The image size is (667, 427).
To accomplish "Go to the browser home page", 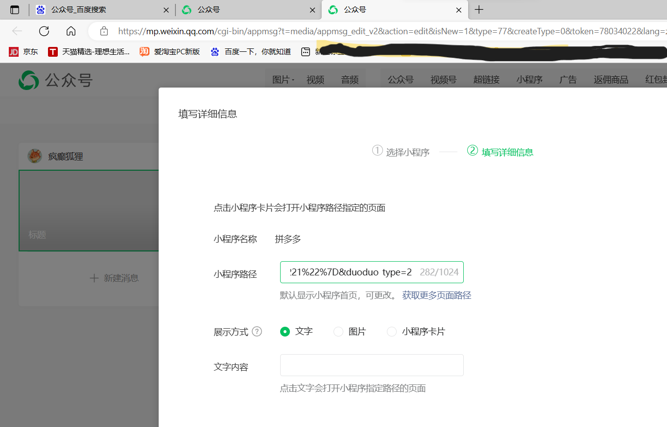I will tap(71, 31).
